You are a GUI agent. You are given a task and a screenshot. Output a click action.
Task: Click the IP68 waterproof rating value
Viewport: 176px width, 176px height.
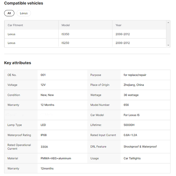point(44,135)
